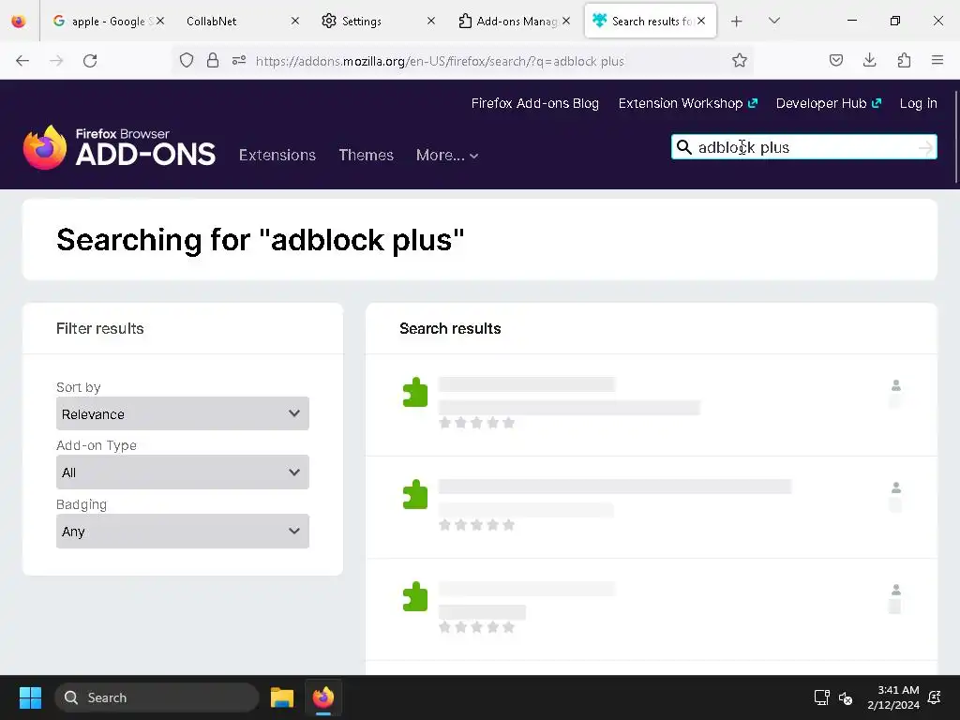Go to Firefox Browser ADD-ONS home logo
Image resolution: width=960 pixels, height=720 pixels.
tap(119, 147)
